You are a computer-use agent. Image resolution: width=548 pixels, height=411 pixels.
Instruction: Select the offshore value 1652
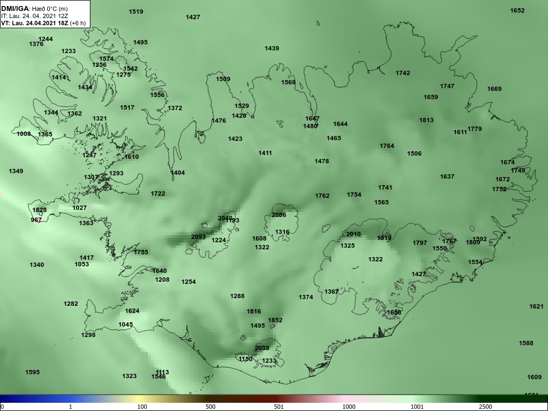(517, 10)
